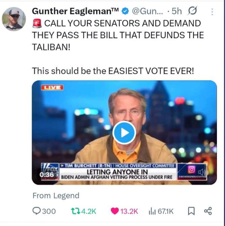This screenshot has height=226, width=225.
Task: Open Gunther Eagleman profile picture
Action: (14, 19)
